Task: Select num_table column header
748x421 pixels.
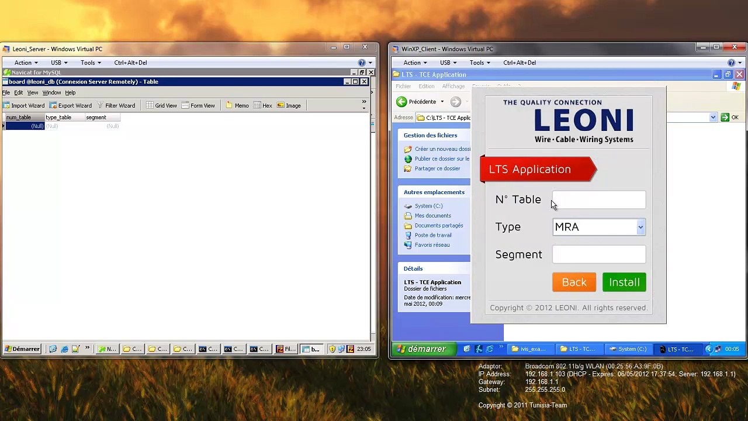Action: click(25, 118)
